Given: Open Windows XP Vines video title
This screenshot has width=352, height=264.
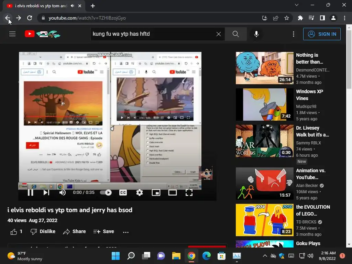Looking at the screenshot, I should tap(309, 95).
